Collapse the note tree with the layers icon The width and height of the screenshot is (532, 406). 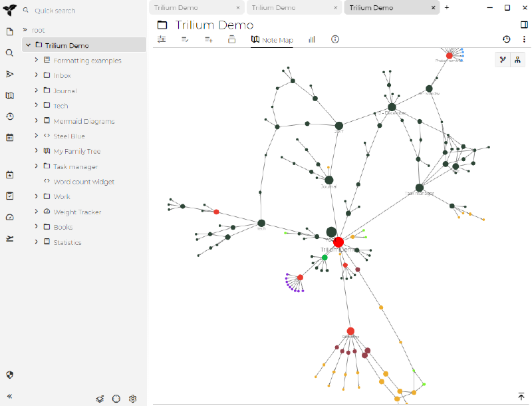pos(100,399)
